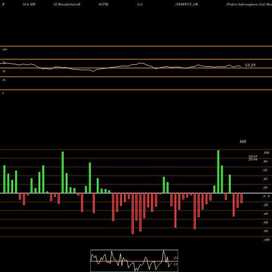Click the "PERFECT_SM" symbol text

pyautogui.click(x=187, y=4)
